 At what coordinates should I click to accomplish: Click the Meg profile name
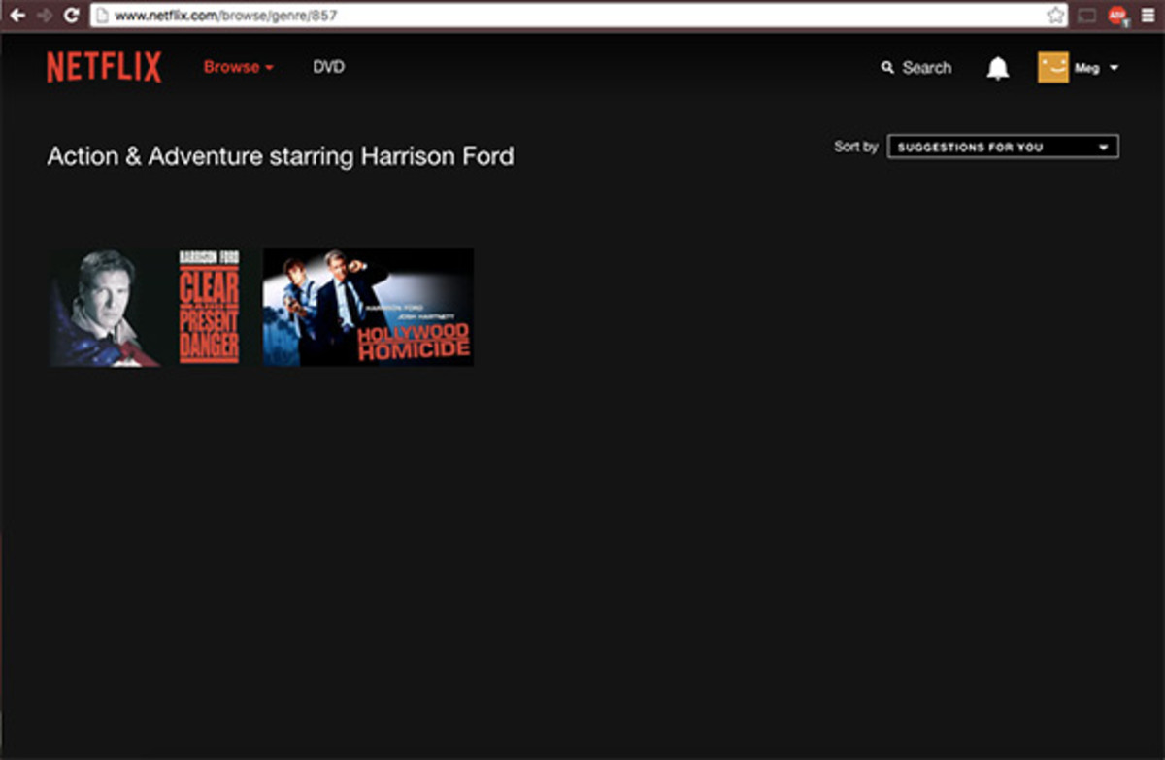coord(1086,68)
